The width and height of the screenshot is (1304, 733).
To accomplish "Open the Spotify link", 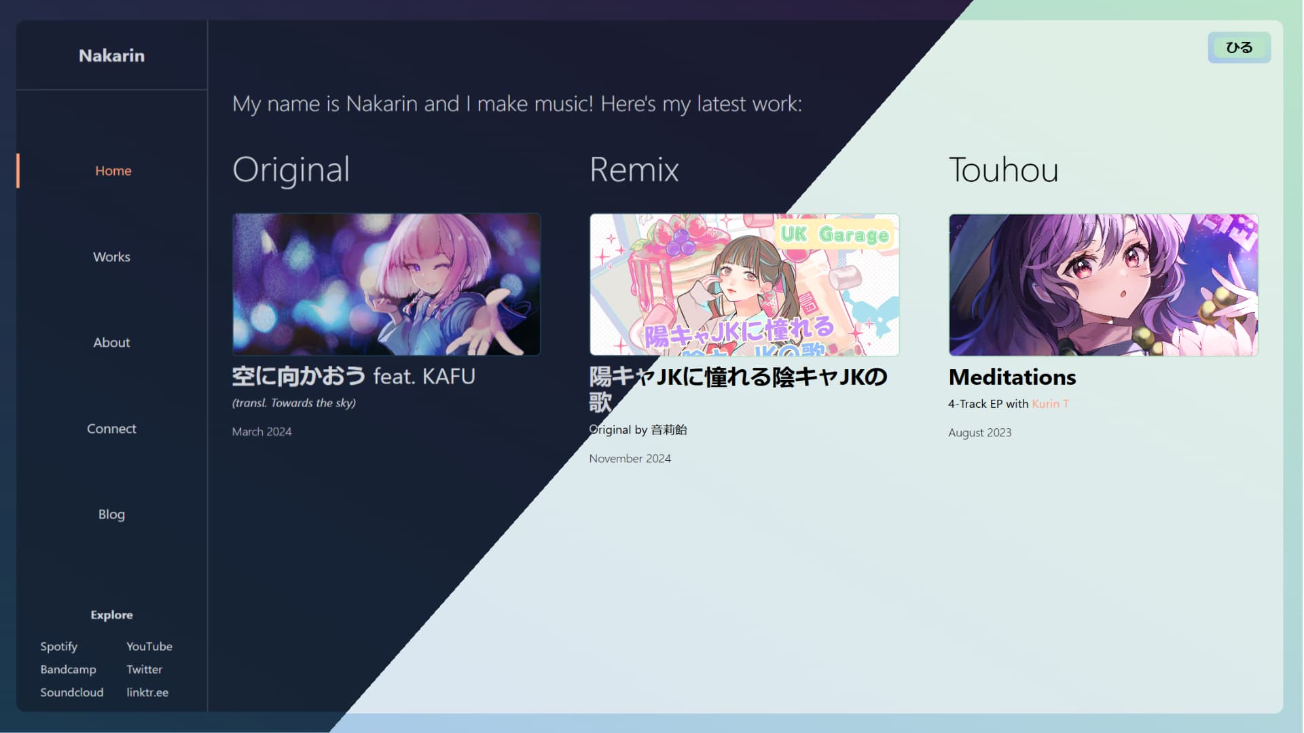I will pos(58,647).
